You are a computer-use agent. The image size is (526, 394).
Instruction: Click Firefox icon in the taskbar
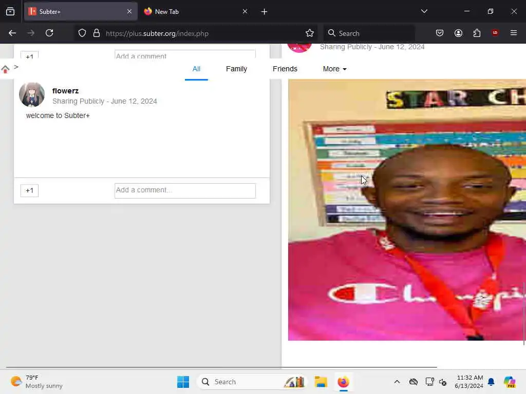point(343,382)
